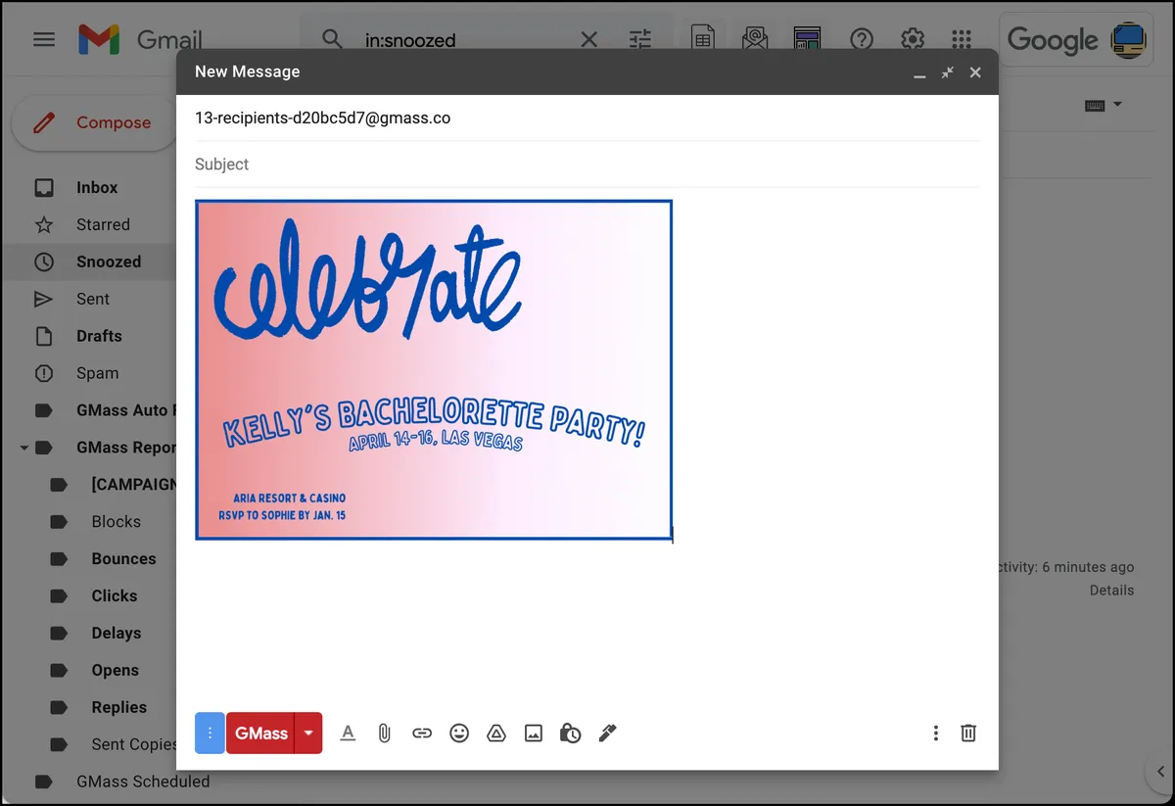The width and height of the screenshot is (1175, 806).
Task: Click the Gmail logo
Action: click(x=140, y=40)
